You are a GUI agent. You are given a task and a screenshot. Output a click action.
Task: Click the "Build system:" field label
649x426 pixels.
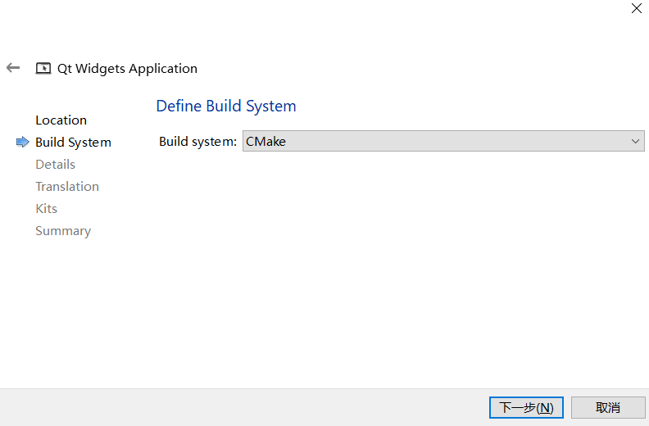[x=197, y=142]
